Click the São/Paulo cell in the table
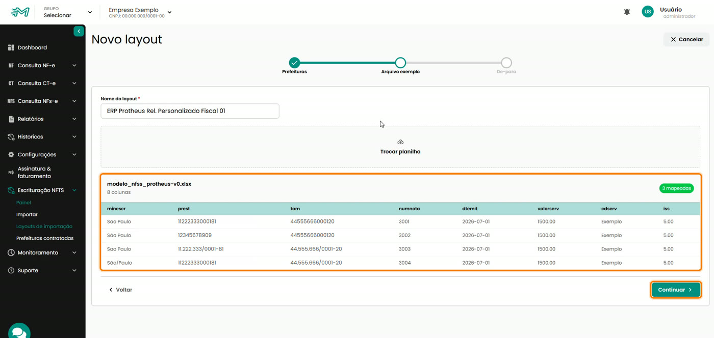This screenshot has height=338, width=714. (x=119, y=263)
